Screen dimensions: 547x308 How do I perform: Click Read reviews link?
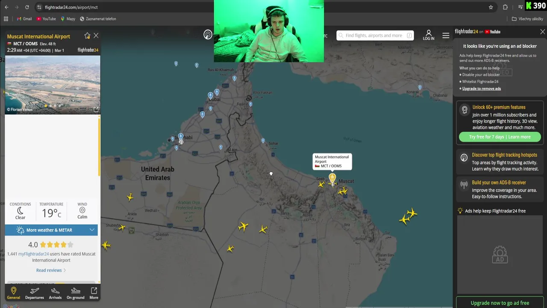click(x=51, y=270)
